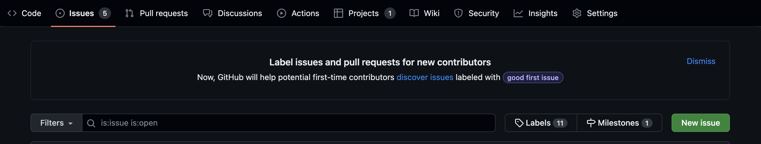Click the Projects table icon
761x144 pixels.
338,13
